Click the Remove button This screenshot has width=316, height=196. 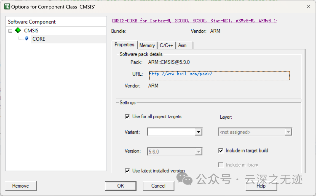(x=21, y=186)
